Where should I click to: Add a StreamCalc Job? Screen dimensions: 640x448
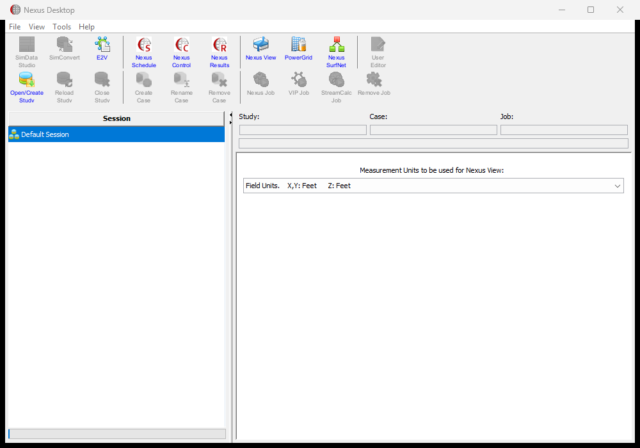coord(337,87)
